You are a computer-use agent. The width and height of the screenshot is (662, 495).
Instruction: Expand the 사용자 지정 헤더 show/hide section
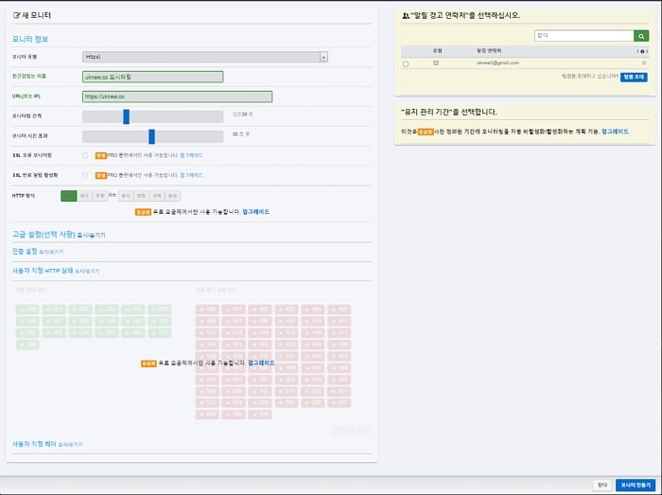[x=70, y=444]
